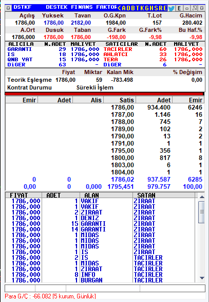Select the 1795,00 sell price row

[105, 151]
